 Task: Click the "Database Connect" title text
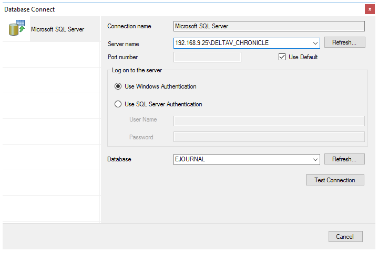[29, 9]
